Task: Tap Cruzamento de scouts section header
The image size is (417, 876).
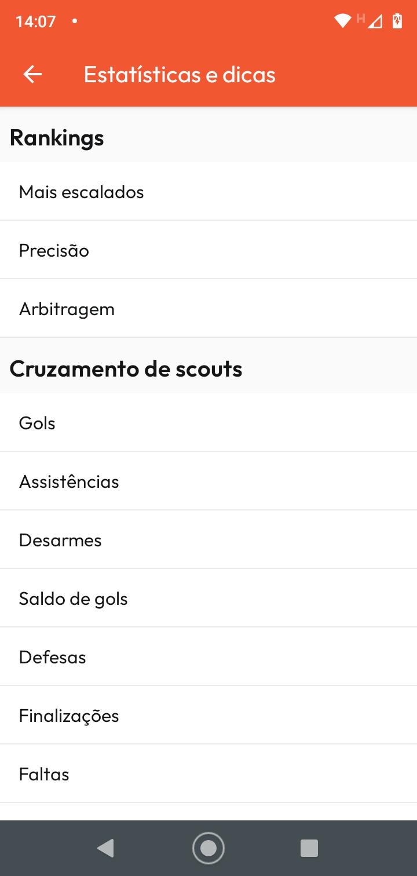Action: [126, 368]
